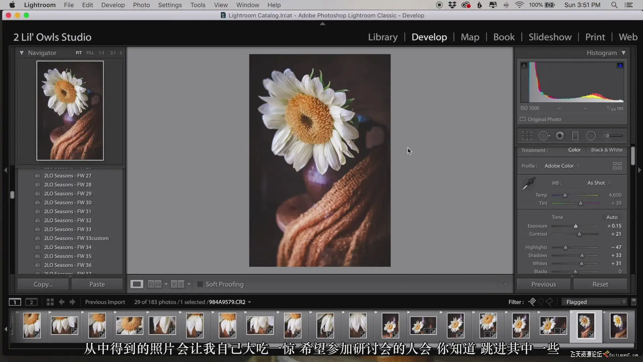This screenshot has height=362, width=643.
Task: Open the profile browser grid icon
Action: point(617,166)
